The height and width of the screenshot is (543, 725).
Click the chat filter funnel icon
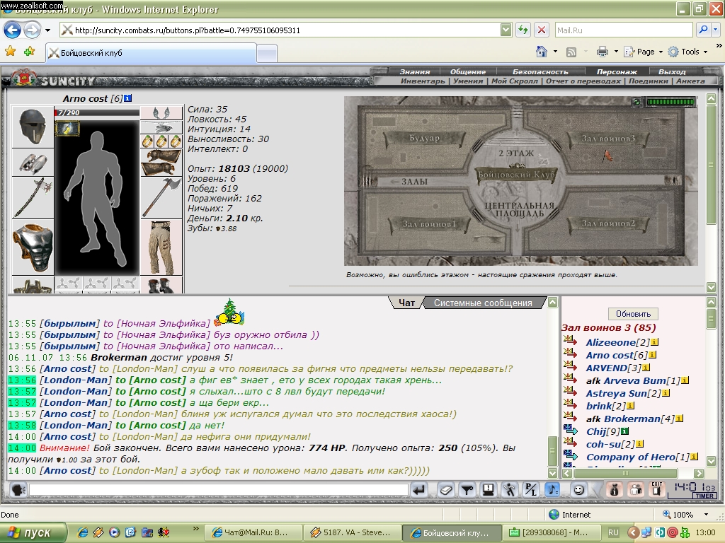pyautogui.click(x=467, y=490)
